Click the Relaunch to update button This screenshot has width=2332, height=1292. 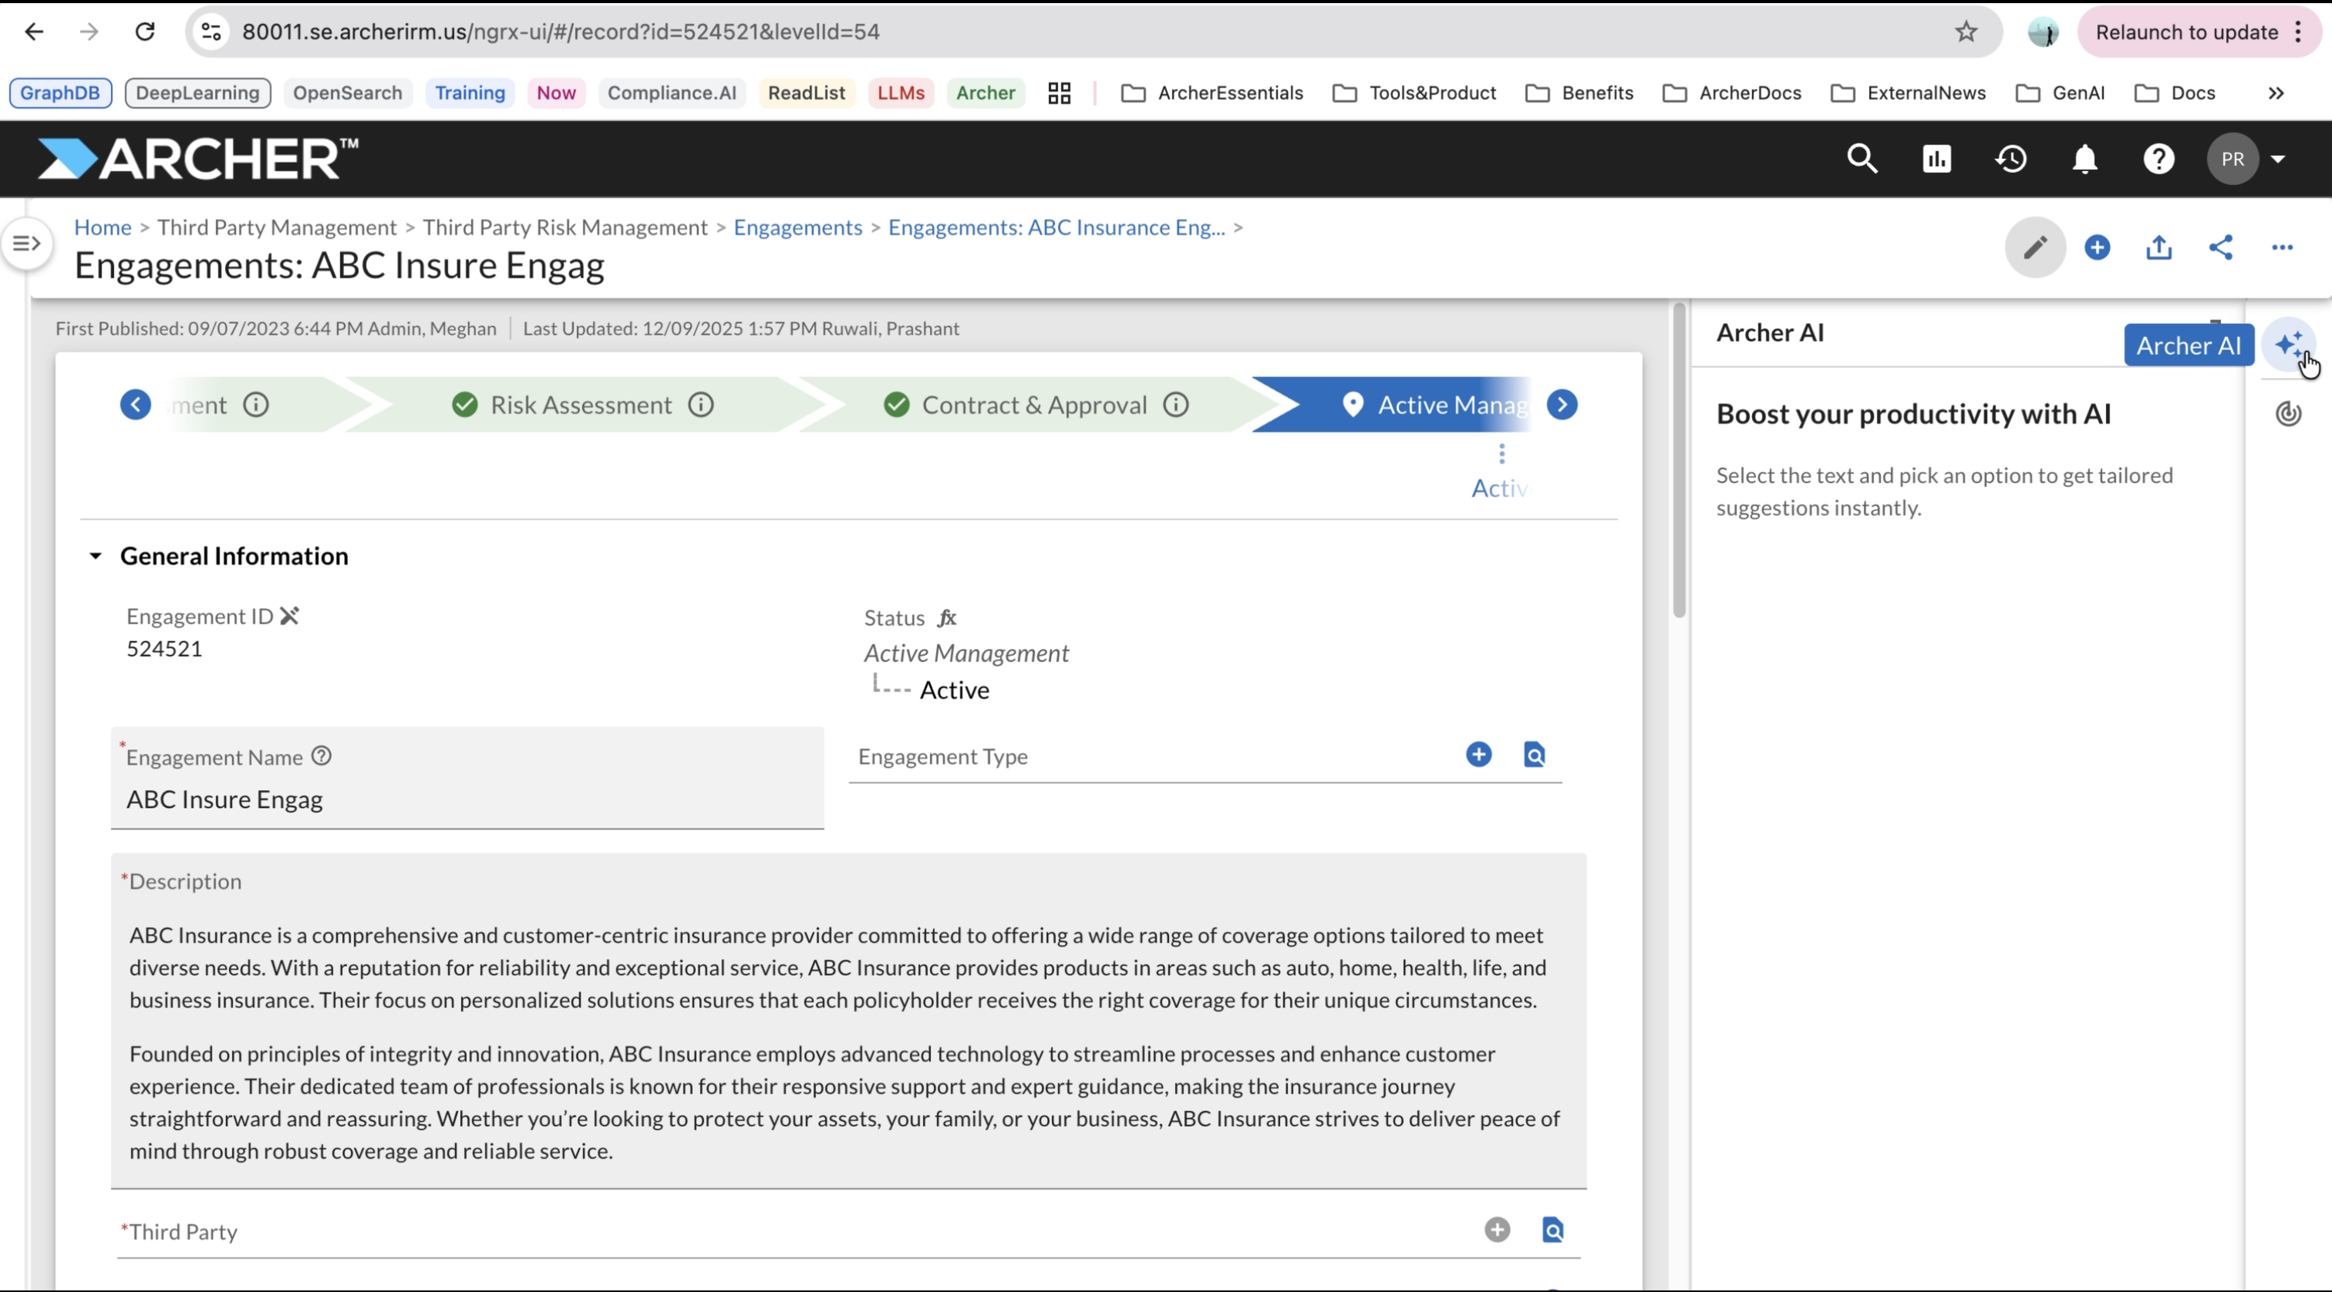(2187, 32)
